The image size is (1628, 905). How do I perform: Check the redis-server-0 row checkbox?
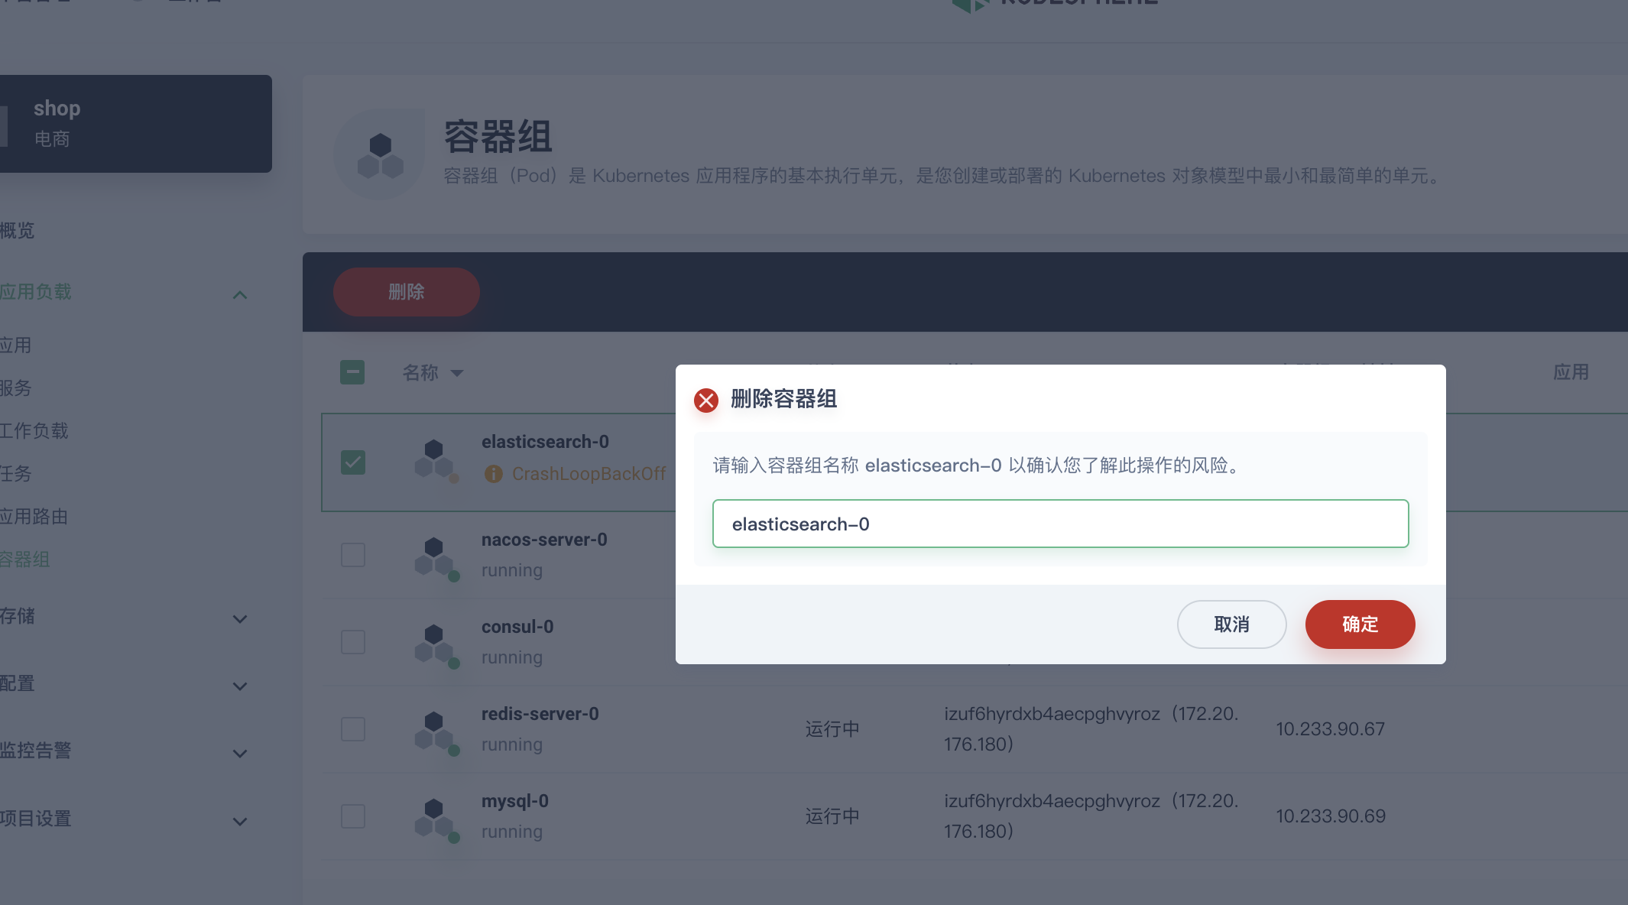pos(352,729)
